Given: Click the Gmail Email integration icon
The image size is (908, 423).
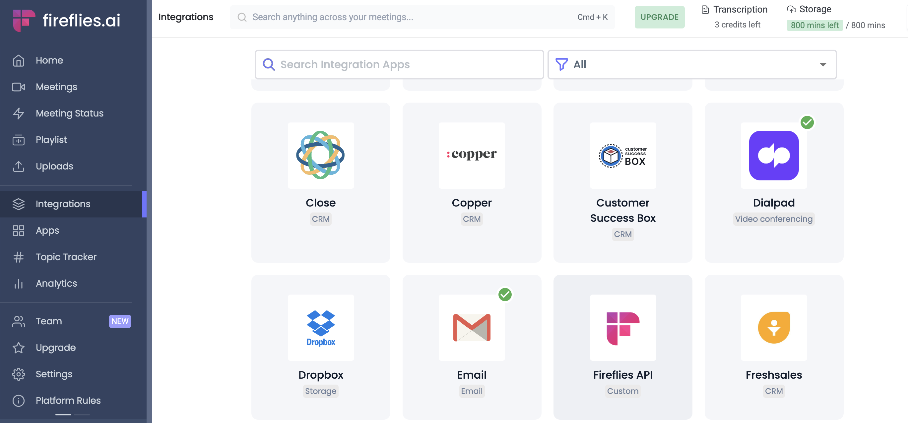Looking at the screenshot, I should pyautogui.click(x=471, y=327).
